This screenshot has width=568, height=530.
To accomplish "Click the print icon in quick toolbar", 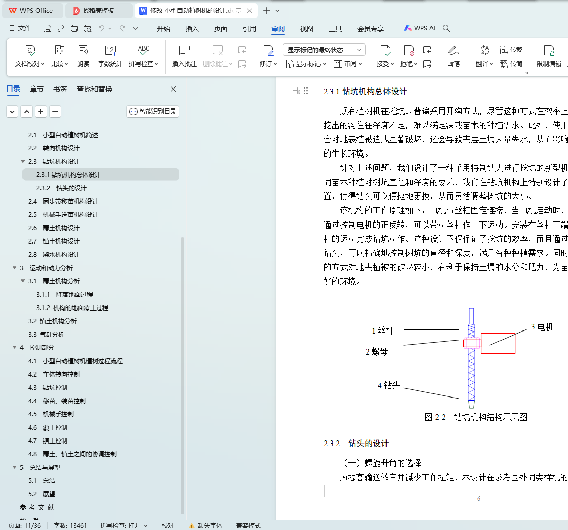I will click(74, 28).
